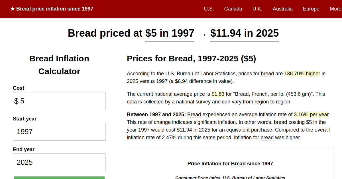This screenshot has height=179, width=342.
Task: Focus the Start year field showing 1997
Action: [x=59, y=132]
